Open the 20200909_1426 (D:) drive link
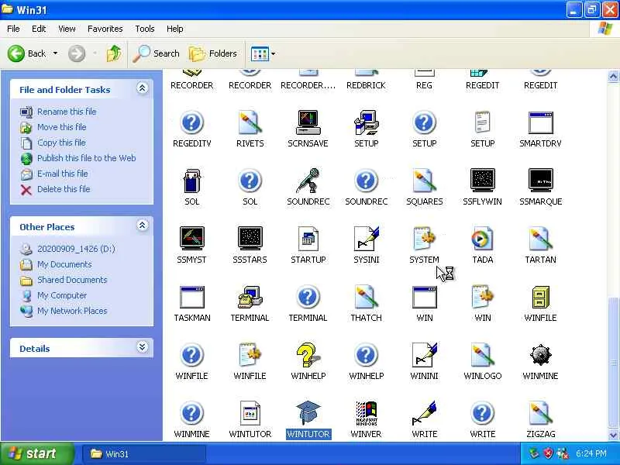620x465 pixels. pyautogui.click(x=76, y=249)
